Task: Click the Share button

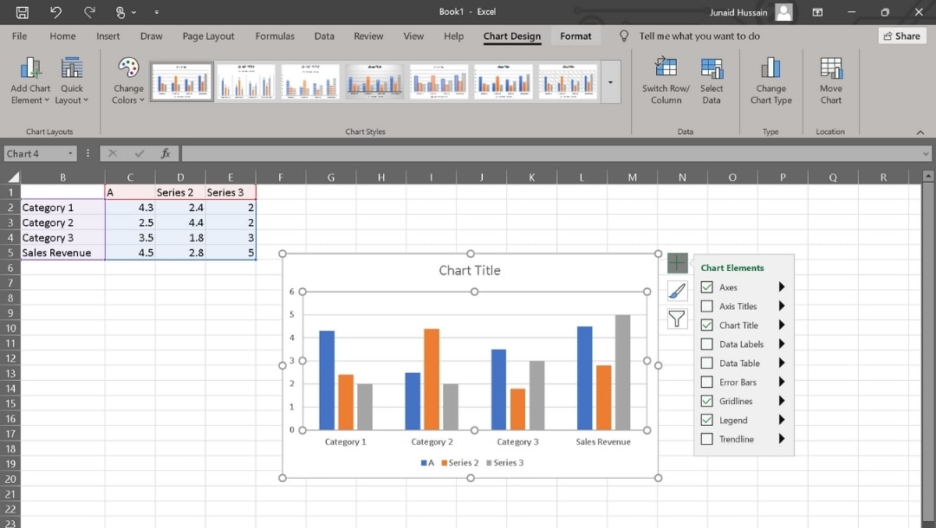Action: point(901,35)
